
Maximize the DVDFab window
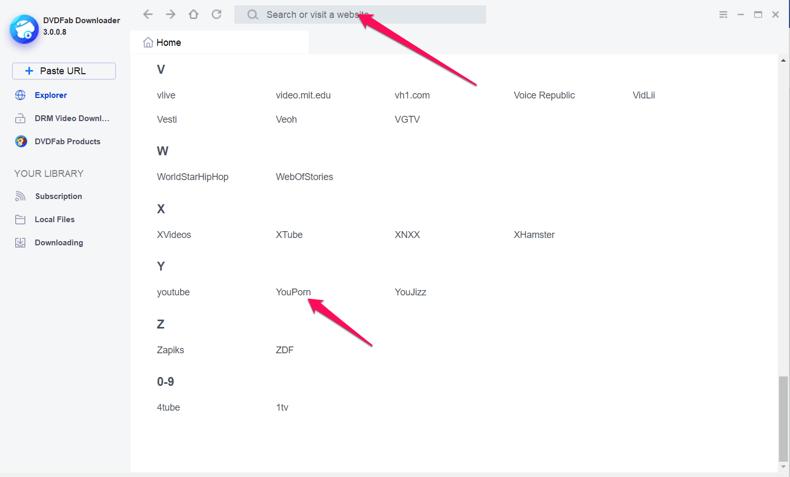[x=758, y=15]
